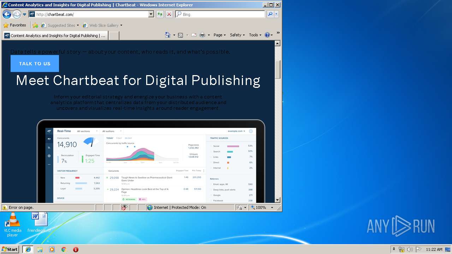
Task: Add page to Favorites bar star icon
Action: (x=35, y=25)
